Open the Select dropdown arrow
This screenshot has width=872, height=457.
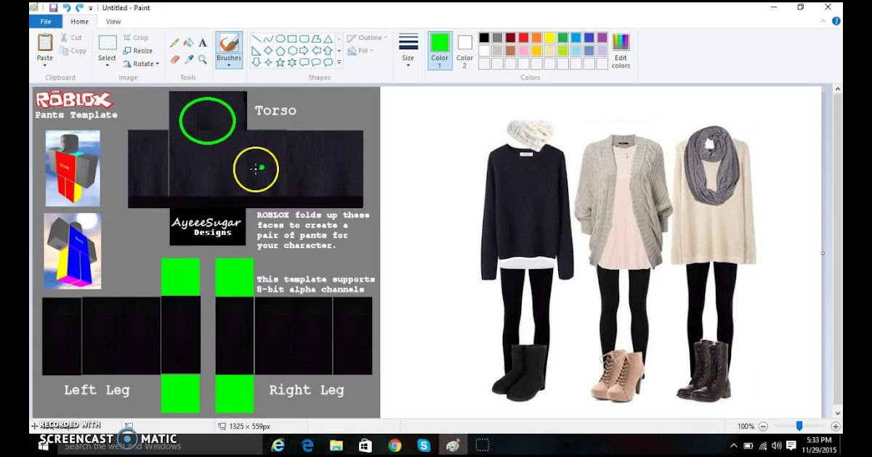coord(108,65)
